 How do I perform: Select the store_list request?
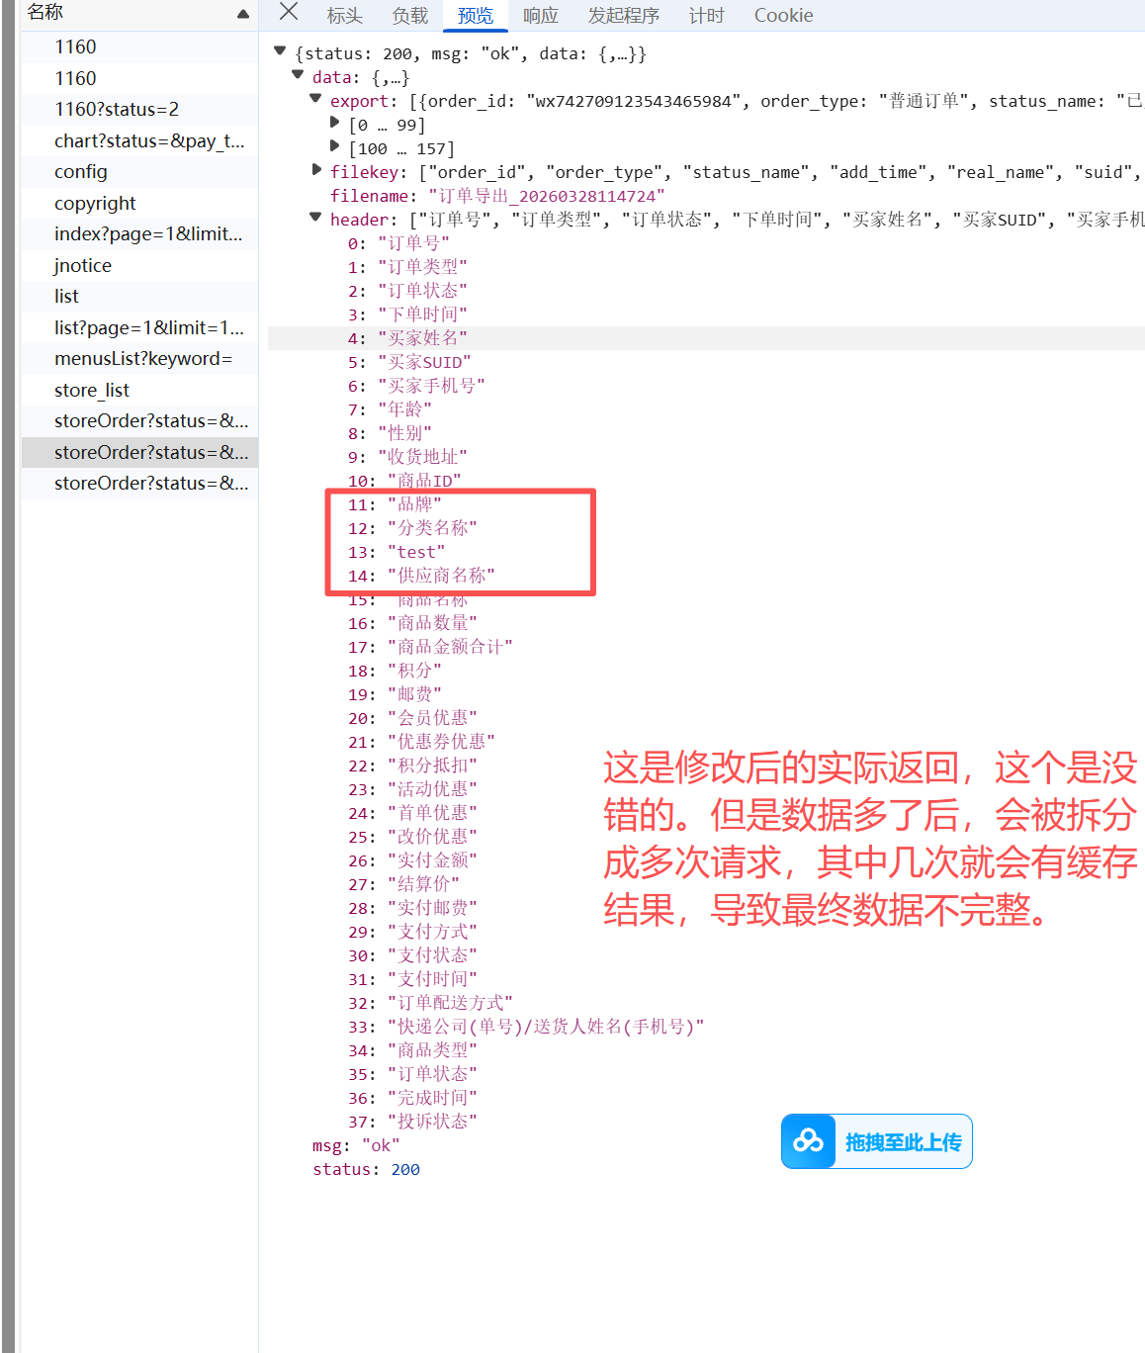click(x=92, y=391)
